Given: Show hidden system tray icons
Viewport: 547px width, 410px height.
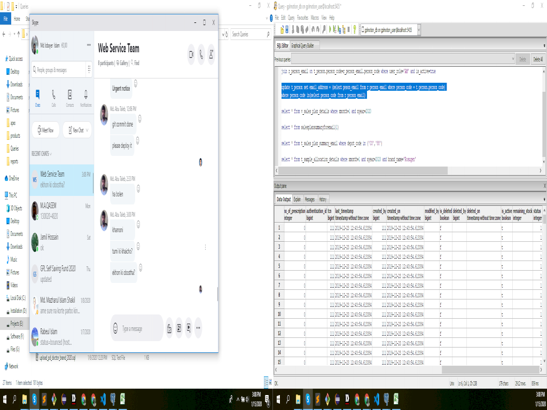Looking at the screenshot, I should pyautogui.click(x=238, y=400).
